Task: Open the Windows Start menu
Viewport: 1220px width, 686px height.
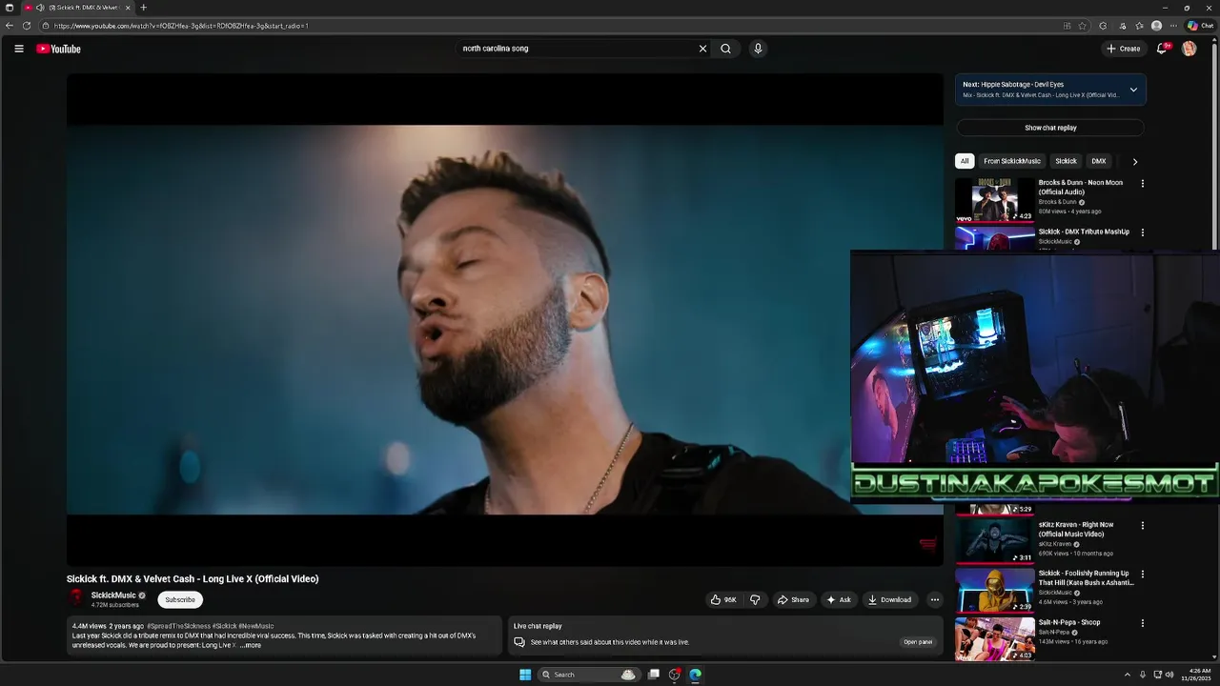Action: coord(525,675)
